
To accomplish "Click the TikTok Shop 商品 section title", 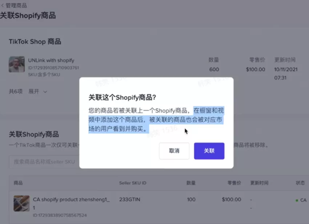I will coord(35,41).
